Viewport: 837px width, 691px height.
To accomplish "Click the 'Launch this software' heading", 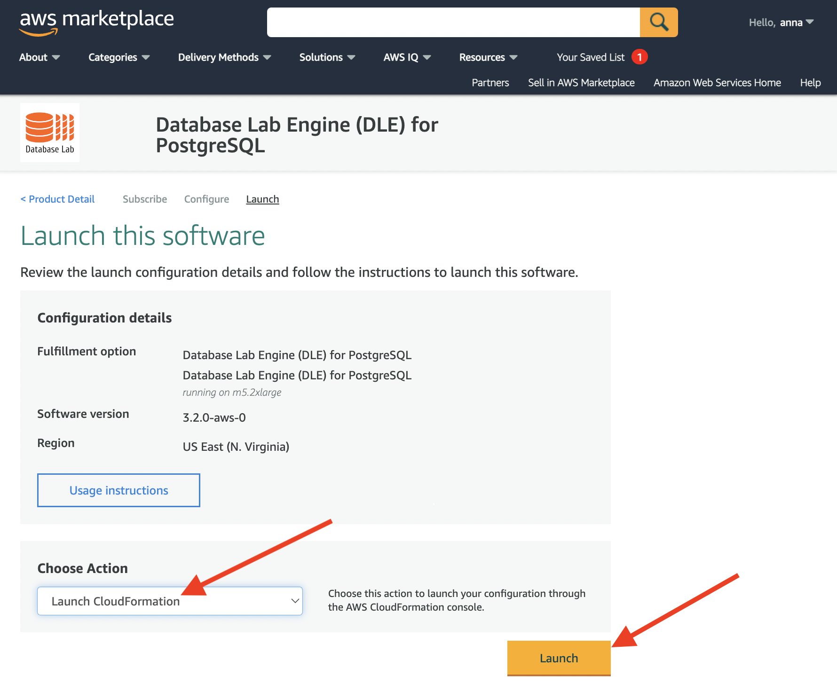I will pos(143,236).
